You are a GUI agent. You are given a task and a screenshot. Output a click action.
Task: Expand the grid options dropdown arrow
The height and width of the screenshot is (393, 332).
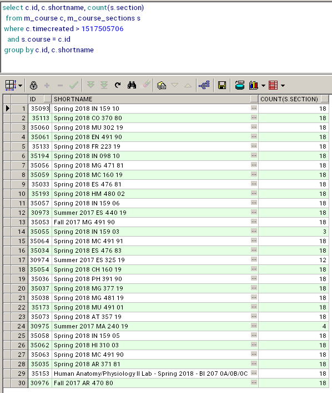20,86
